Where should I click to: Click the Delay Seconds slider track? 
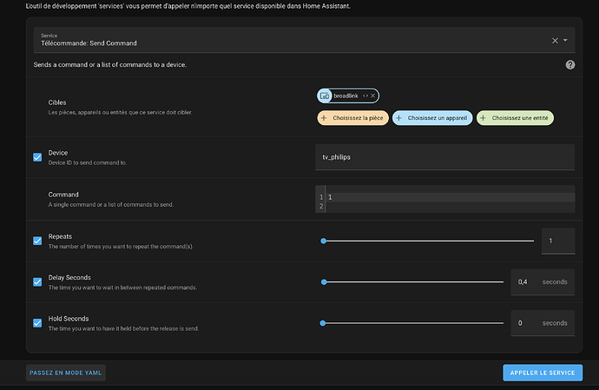(412, 281)
